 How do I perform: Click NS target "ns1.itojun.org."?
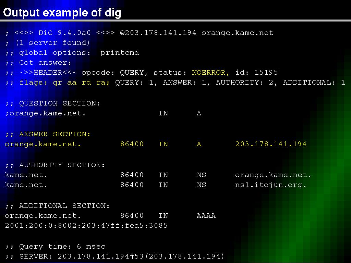[271, 185]
